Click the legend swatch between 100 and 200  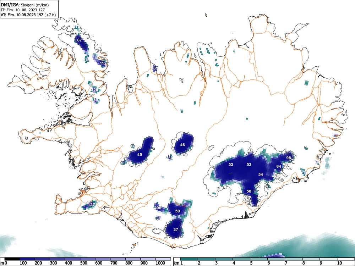[x=27, y=259]
